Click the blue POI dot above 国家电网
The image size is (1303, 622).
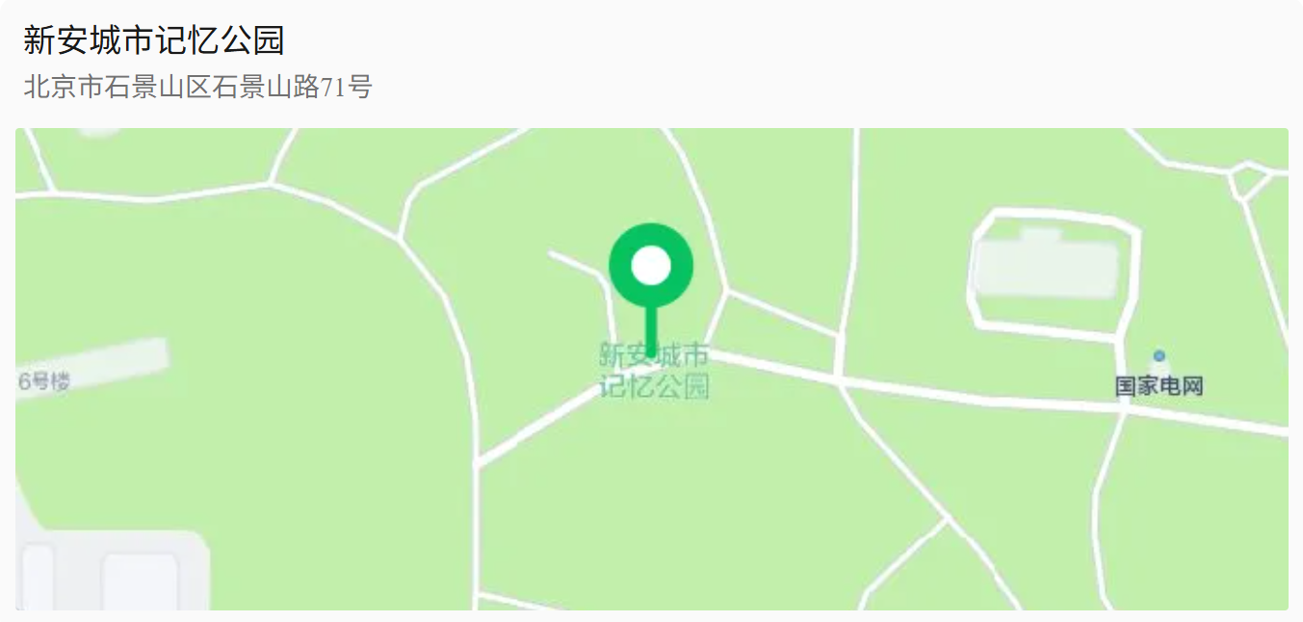(x=1160, y=356)
